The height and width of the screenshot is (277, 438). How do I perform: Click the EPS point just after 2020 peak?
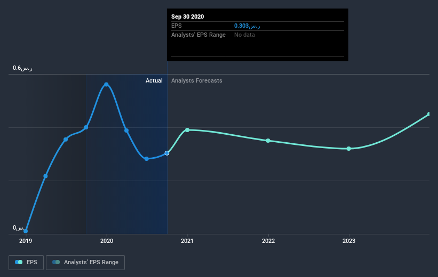click(x=126, y=131)
